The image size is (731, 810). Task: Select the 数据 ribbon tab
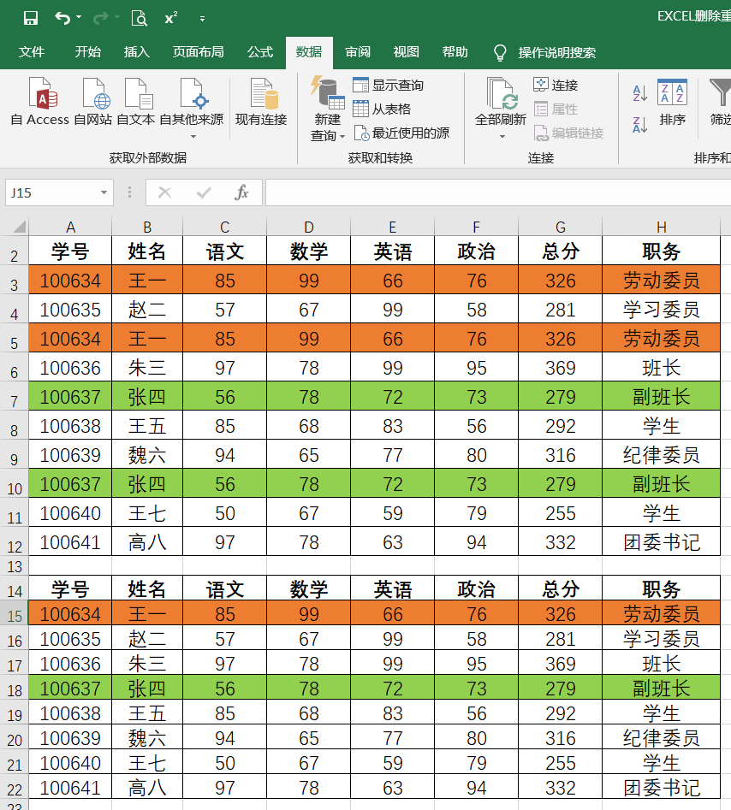tap(309, 52)
